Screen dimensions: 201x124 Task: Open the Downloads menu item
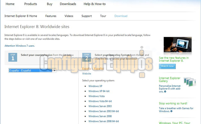pyautogui.click(x=68, y=4)
